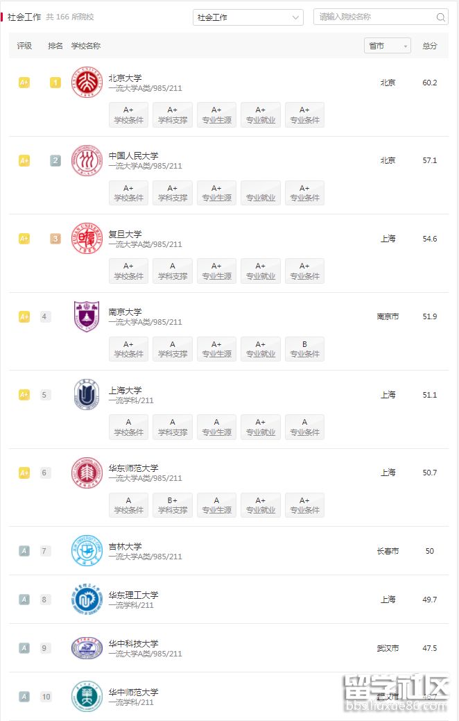
Task: Open the 华中科技大学 school name link
Action: coord(133,643)
